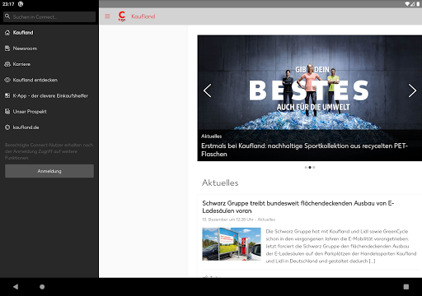The height and width of the screenshot is (296, 422).
Task: Click the Kaufland Connect logo
Action: tap(122, 16)
